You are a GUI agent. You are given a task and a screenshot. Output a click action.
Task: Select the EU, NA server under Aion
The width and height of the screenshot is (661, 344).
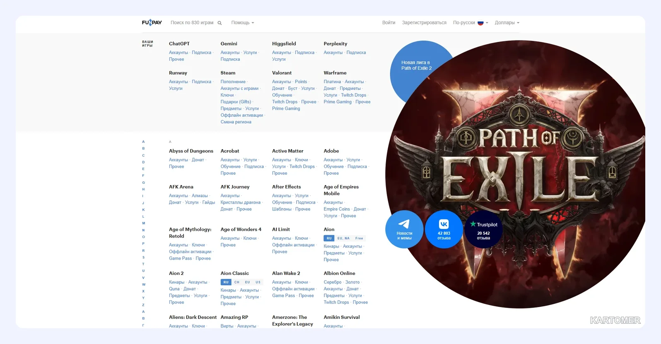pos(343,238)
